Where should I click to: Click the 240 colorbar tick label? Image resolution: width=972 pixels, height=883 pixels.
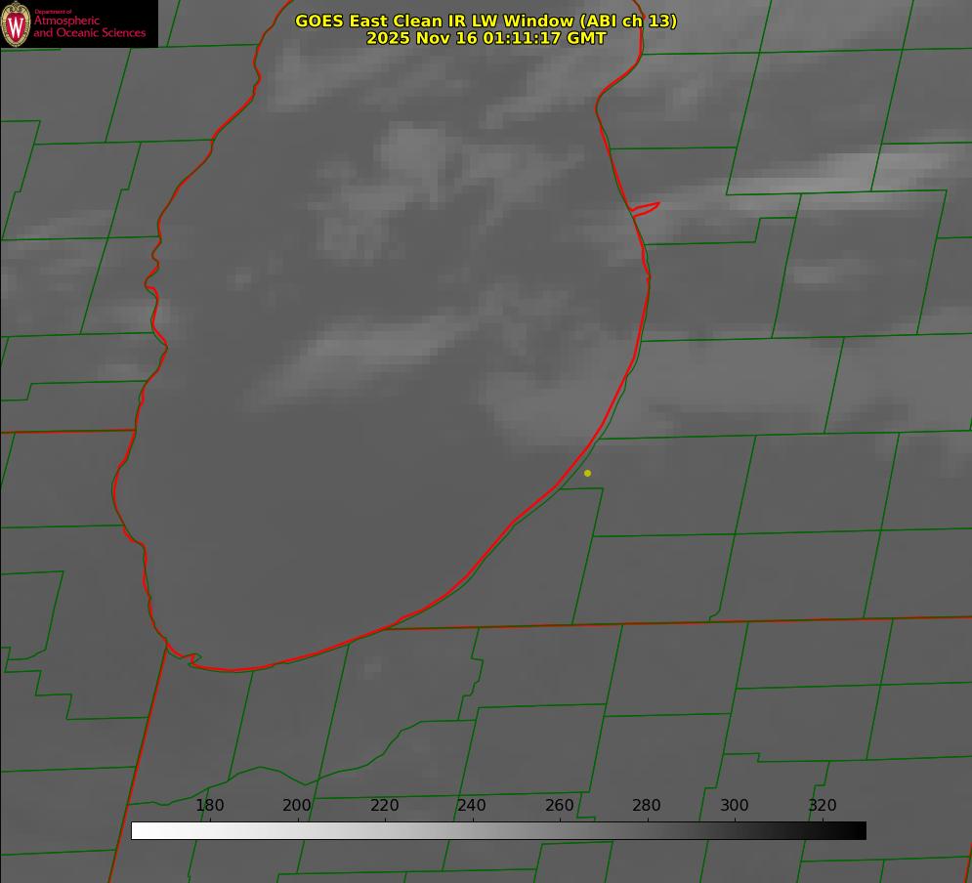coord(472,806)
